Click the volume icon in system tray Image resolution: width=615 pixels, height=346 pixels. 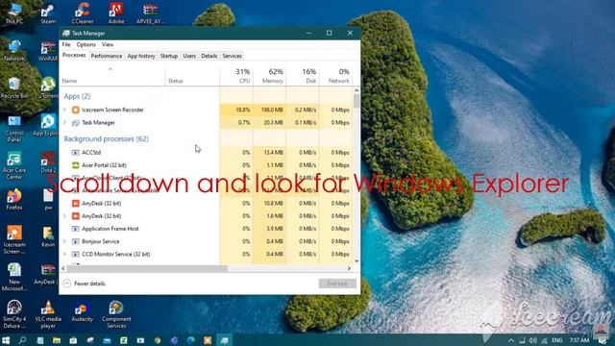click(532, 340)
